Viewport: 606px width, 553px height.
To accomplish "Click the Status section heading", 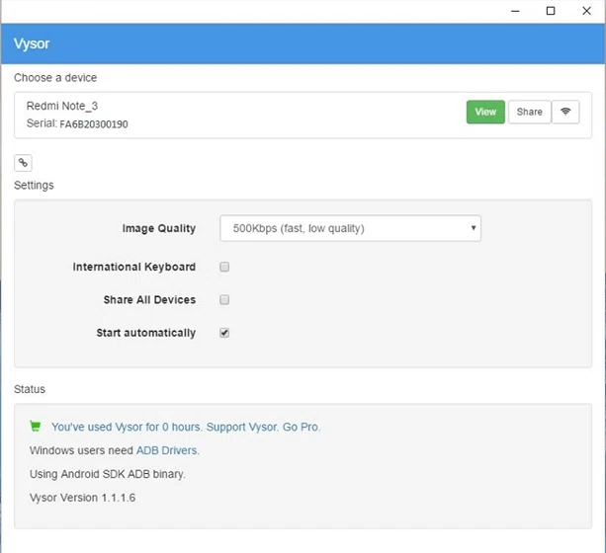I will coord(30,389).
